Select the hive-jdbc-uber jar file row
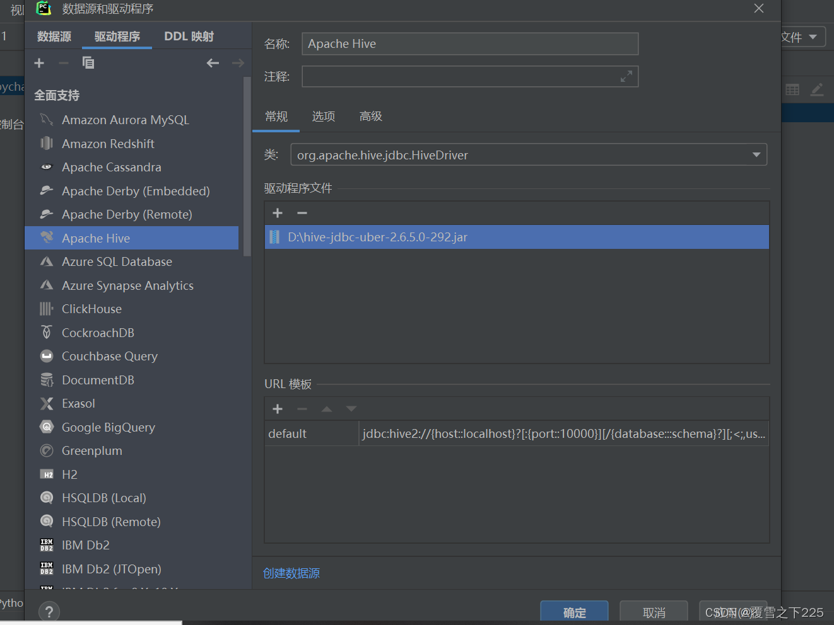 [517, 238]
